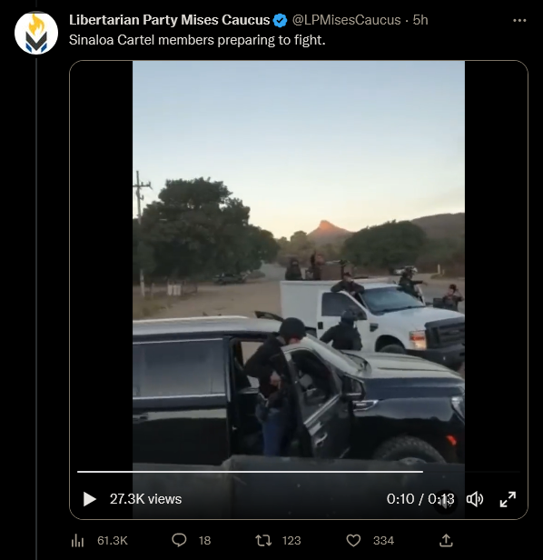Image resolution: width=543 pixels, height=560 pixels.
Task: Play the video with the play button
Action: click(x=89, y=499)
